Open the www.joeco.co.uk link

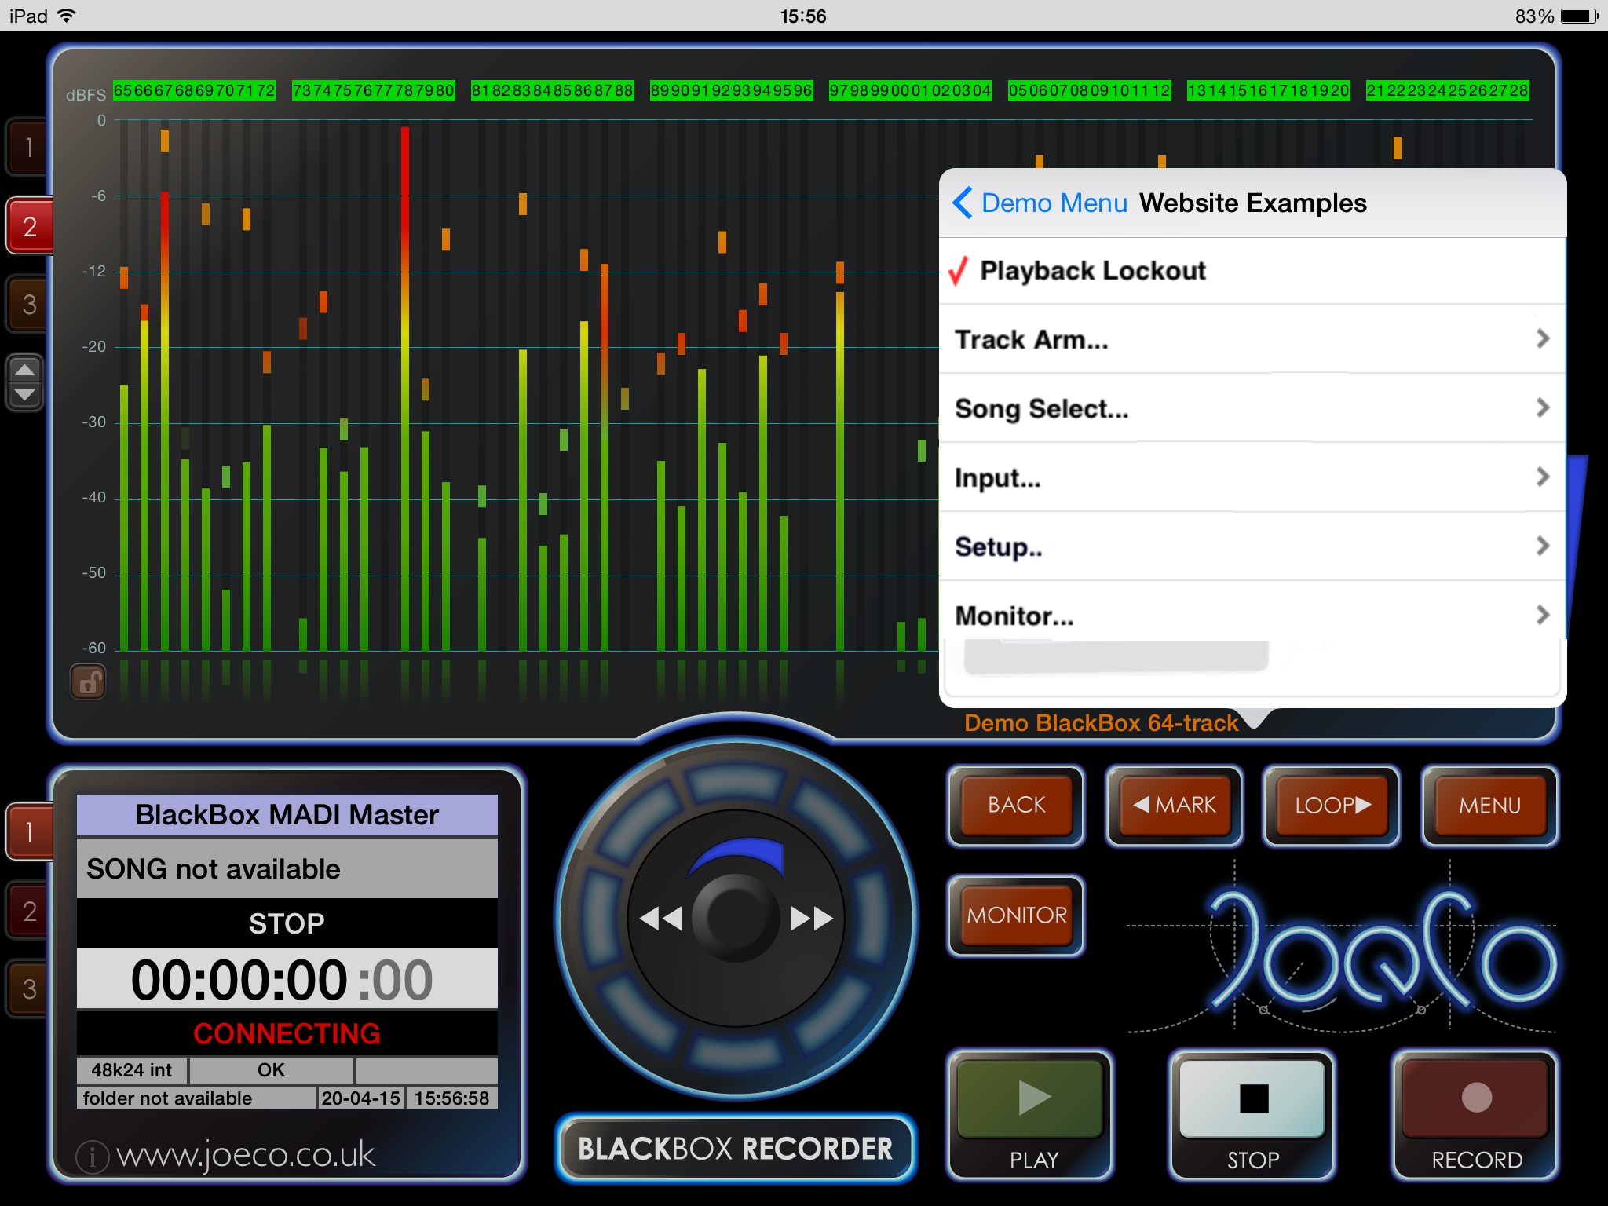click(246, 1155)
